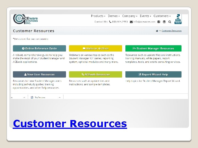Click the 'Customer Resources' page heading
The image size is (198, 148).
34,31
